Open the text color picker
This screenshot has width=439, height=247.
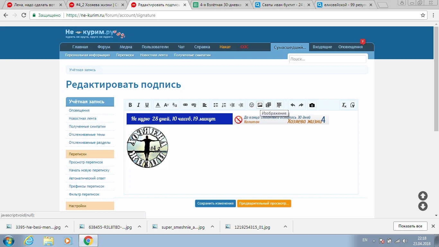pyautogui.click(x=158, y=105)
